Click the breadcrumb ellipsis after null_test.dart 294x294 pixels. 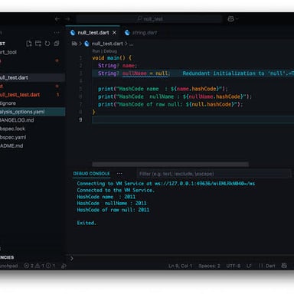(x=131, y=44)
